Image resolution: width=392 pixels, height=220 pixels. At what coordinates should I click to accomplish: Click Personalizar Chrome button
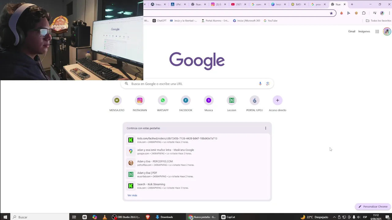point(373,207)
